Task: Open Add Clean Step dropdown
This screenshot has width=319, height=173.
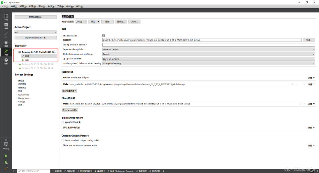Action: tap(70, 110)
